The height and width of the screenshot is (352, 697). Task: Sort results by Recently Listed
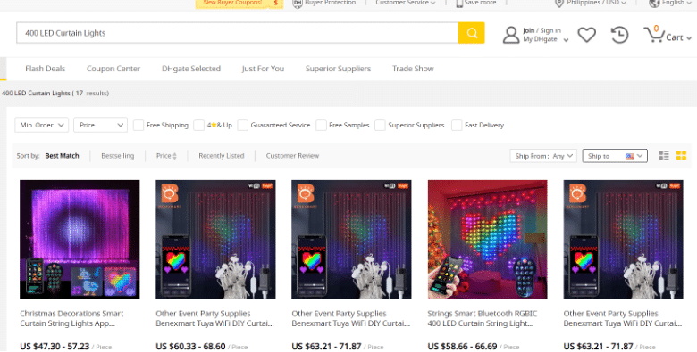[x=222, y=156]
